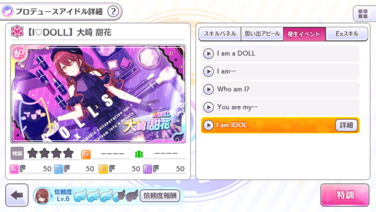376x212 pixels.
Task: Click the idol card illustration
Action: tap(98, 94)
